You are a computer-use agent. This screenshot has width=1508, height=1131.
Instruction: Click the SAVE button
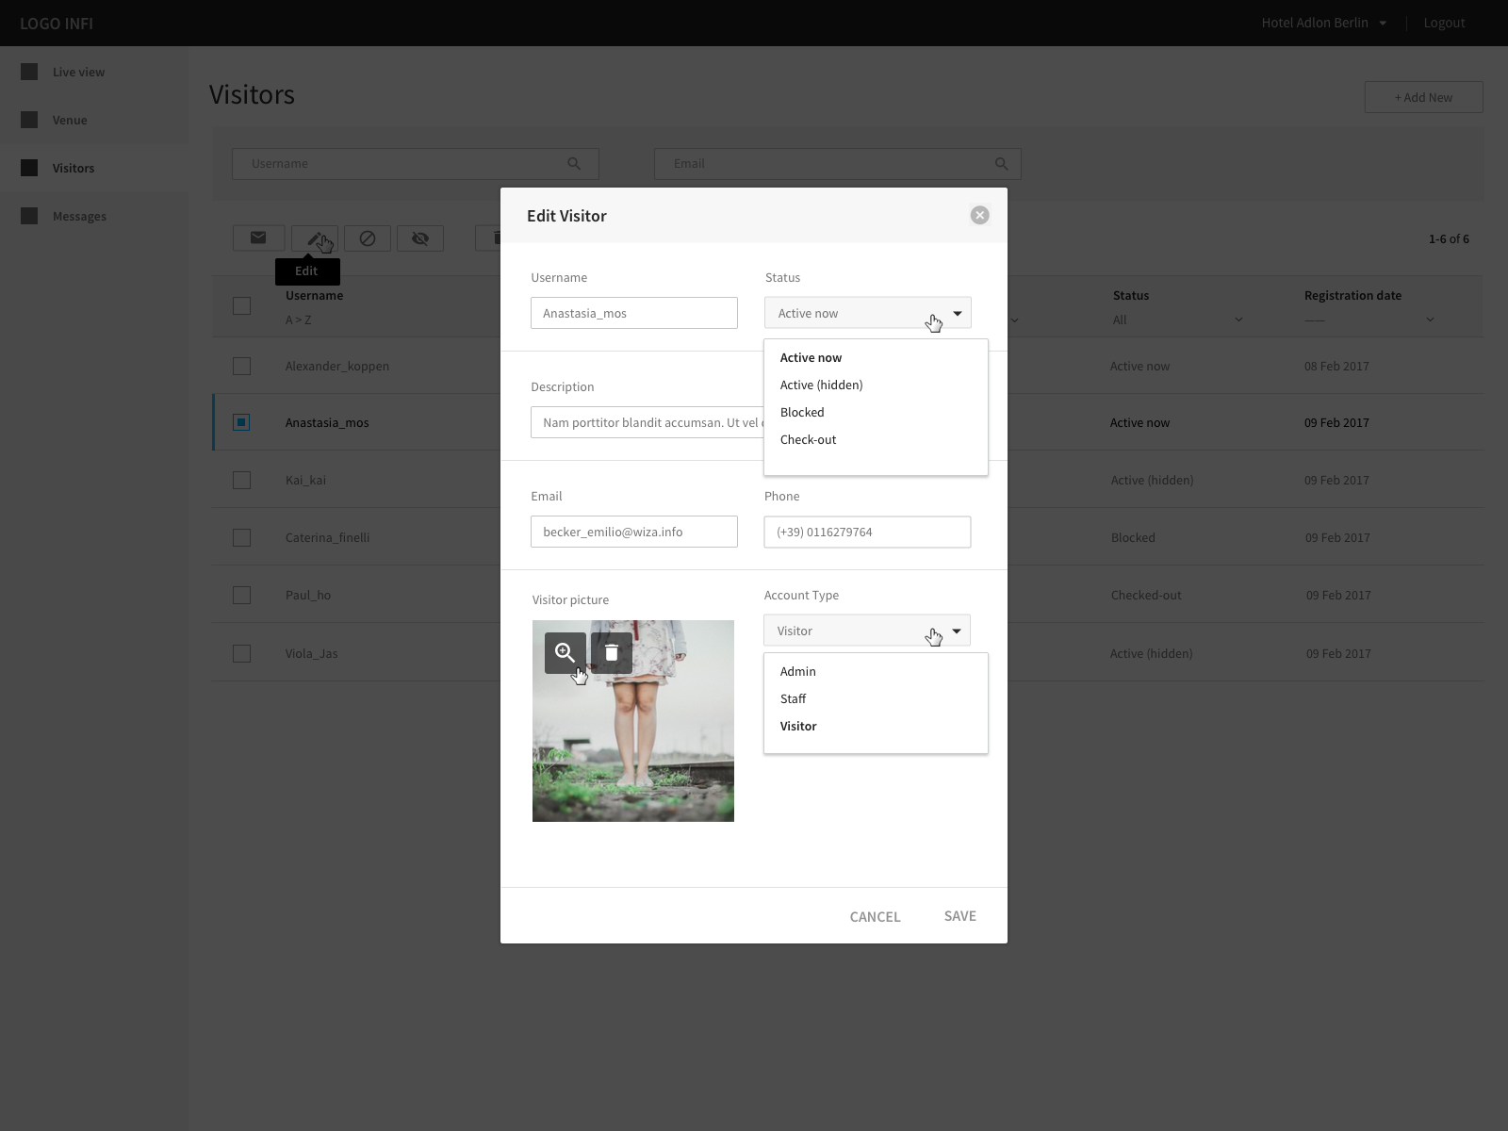click(x=960, y=916)
